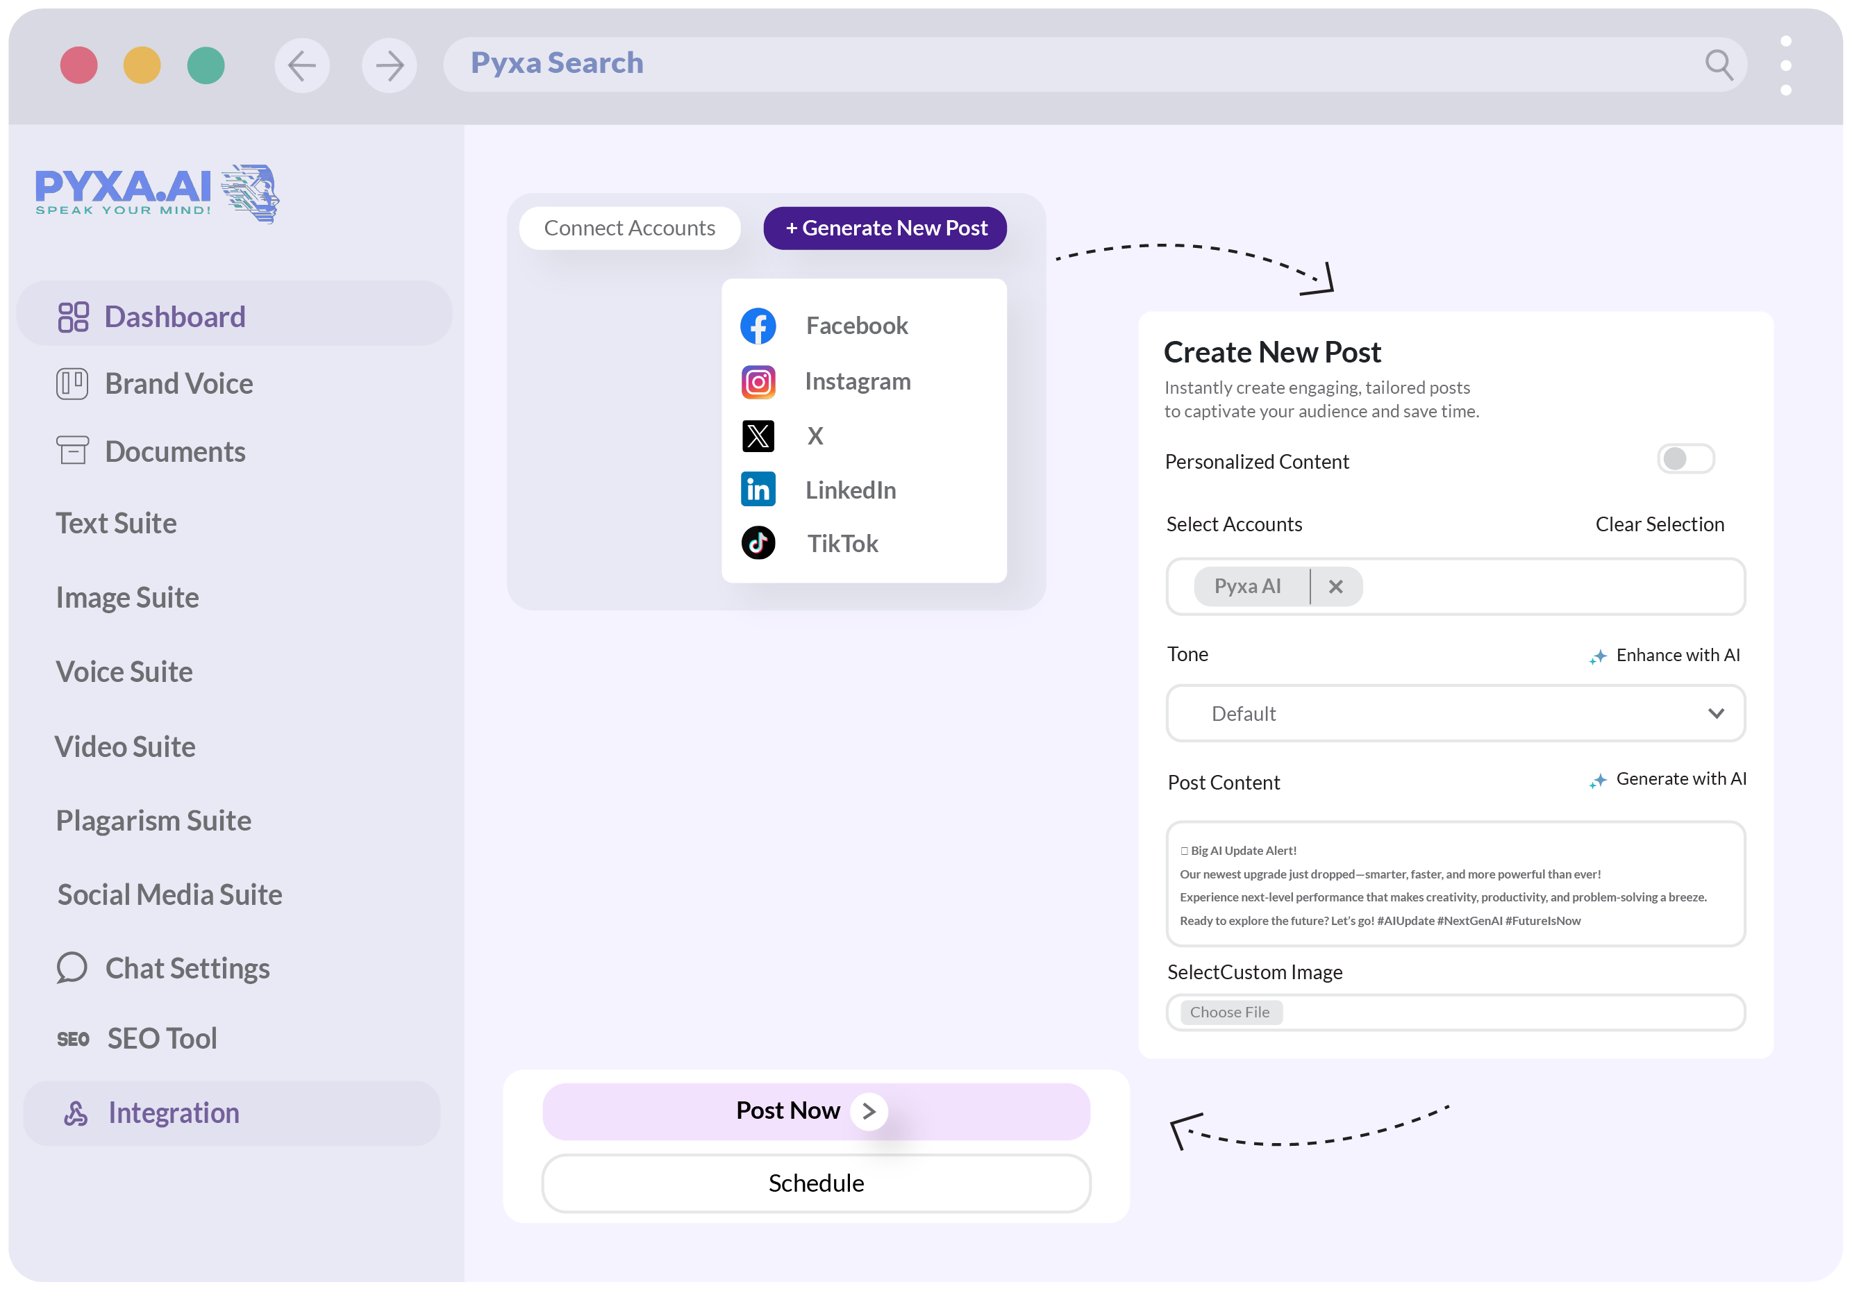
Task: Click the Integration webhook icon
Action: (x=76, y=1113)
